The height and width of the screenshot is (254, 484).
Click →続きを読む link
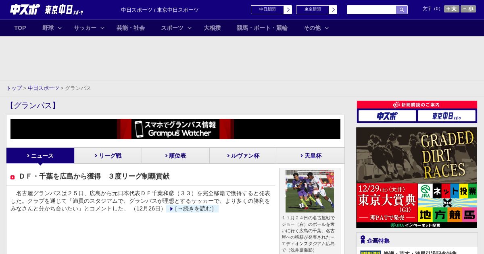pos(192,209)
